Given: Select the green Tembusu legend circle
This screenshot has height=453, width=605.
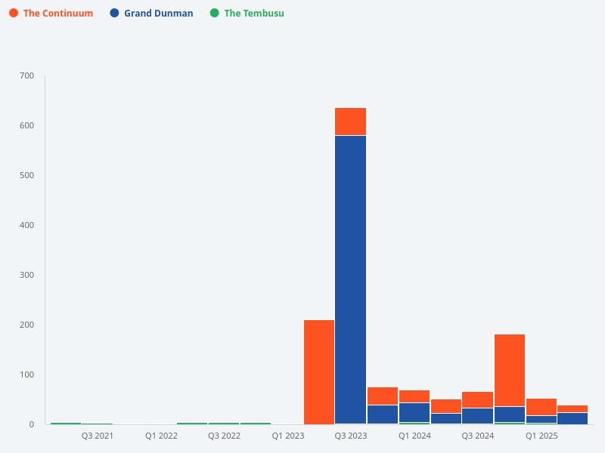Looking at the screenshot, I should (x=216, y=13).
